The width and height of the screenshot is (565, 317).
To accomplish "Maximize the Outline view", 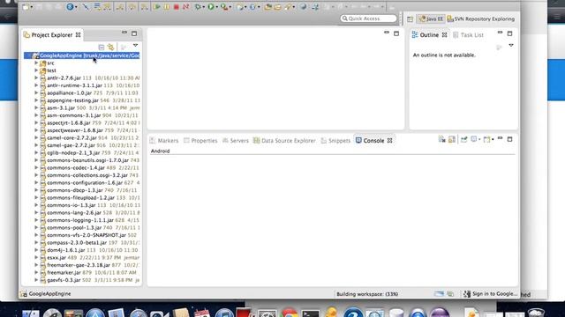I will coord(509,33).
